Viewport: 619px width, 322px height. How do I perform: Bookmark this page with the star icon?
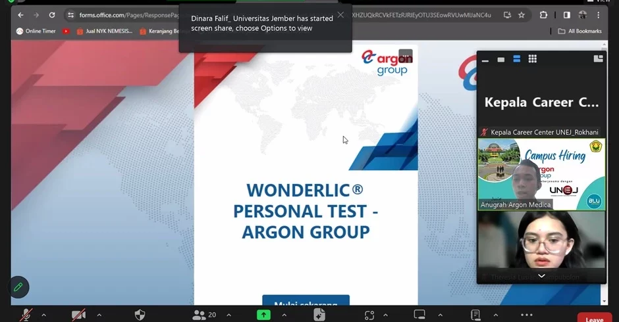[522, 15]
